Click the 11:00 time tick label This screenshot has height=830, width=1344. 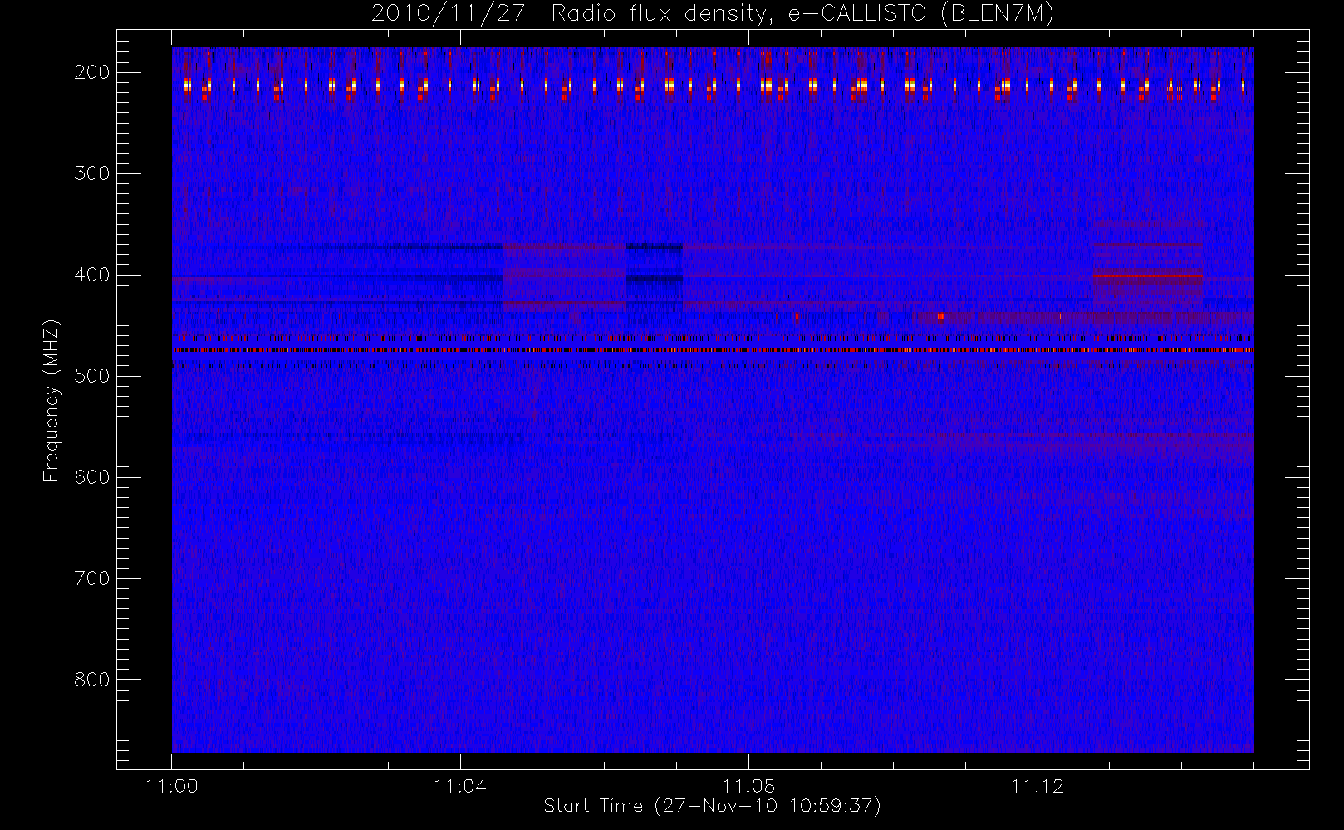pos(172,786)
